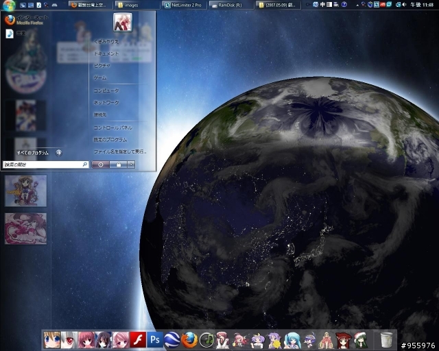
Task: Click the Start menu search field
Action: (x=43, y=165)
